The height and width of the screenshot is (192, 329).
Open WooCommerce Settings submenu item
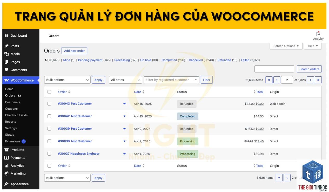point(11,128)
